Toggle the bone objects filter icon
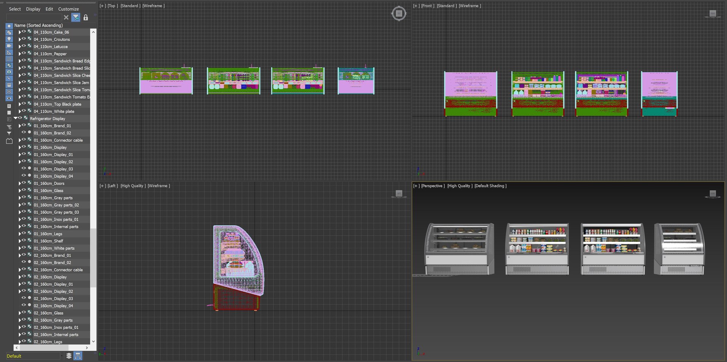727x362 pixels. pyautogui.click(x=9, y=79)
